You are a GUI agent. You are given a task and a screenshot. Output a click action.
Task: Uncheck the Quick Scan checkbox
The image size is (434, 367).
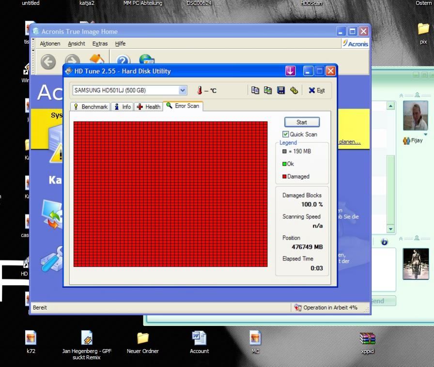pyautogui.click(x=285, y=134)
